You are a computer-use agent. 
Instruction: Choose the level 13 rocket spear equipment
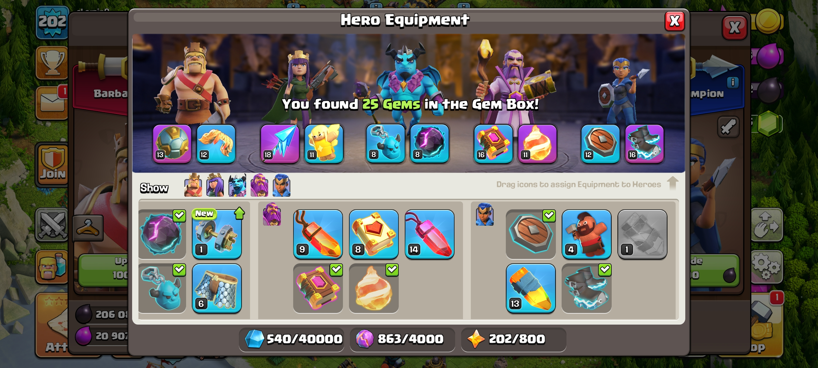pyautogui.click(x=531, y=288)
